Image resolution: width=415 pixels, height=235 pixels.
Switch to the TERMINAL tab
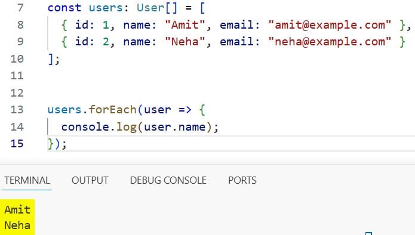pos(27,180)
